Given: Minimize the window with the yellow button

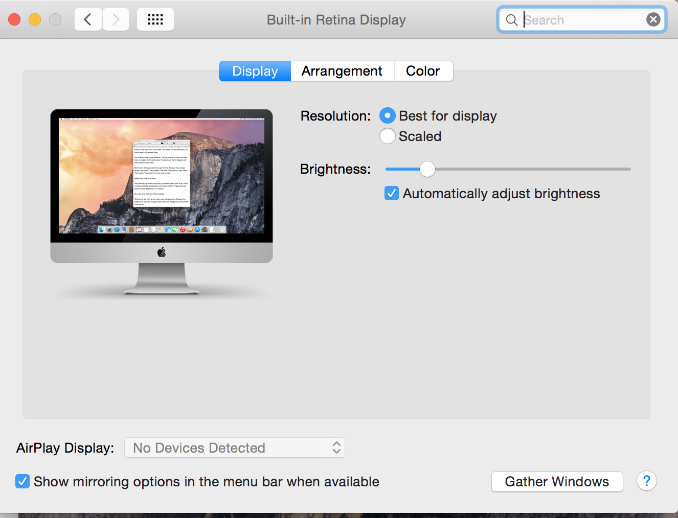Looking at the screenshot, I should pyautogui.click(x=35, y=20).
